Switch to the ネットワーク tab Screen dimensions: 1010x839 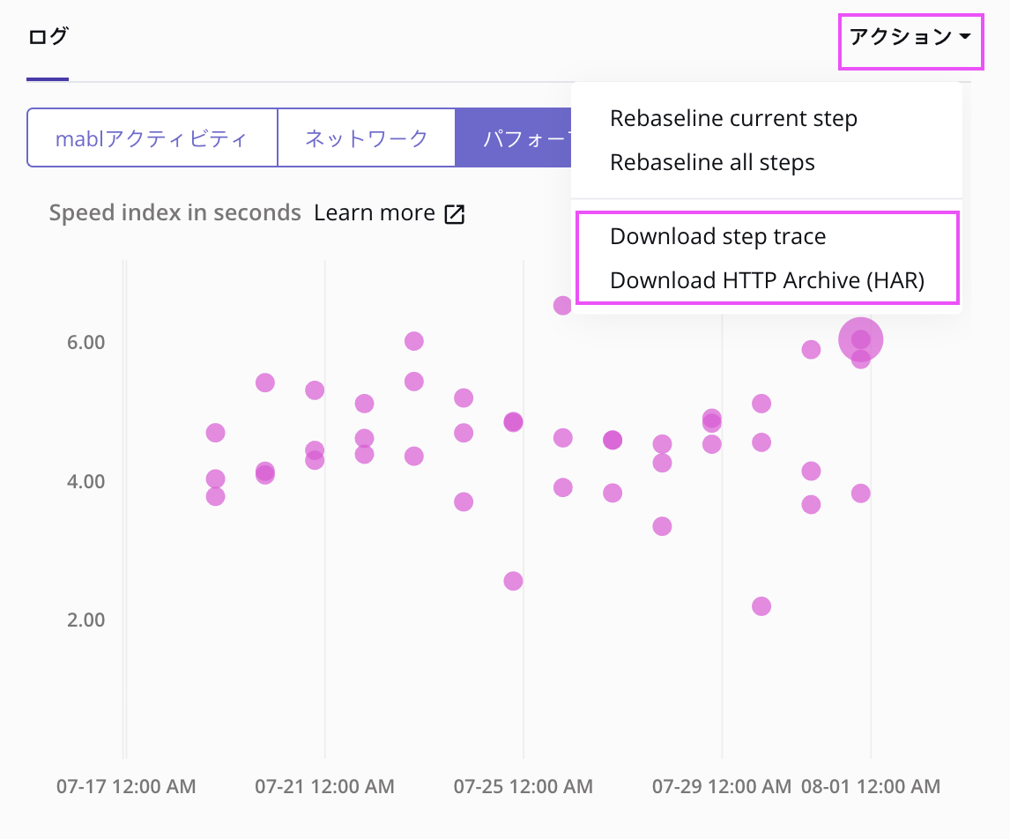[366, 138]
